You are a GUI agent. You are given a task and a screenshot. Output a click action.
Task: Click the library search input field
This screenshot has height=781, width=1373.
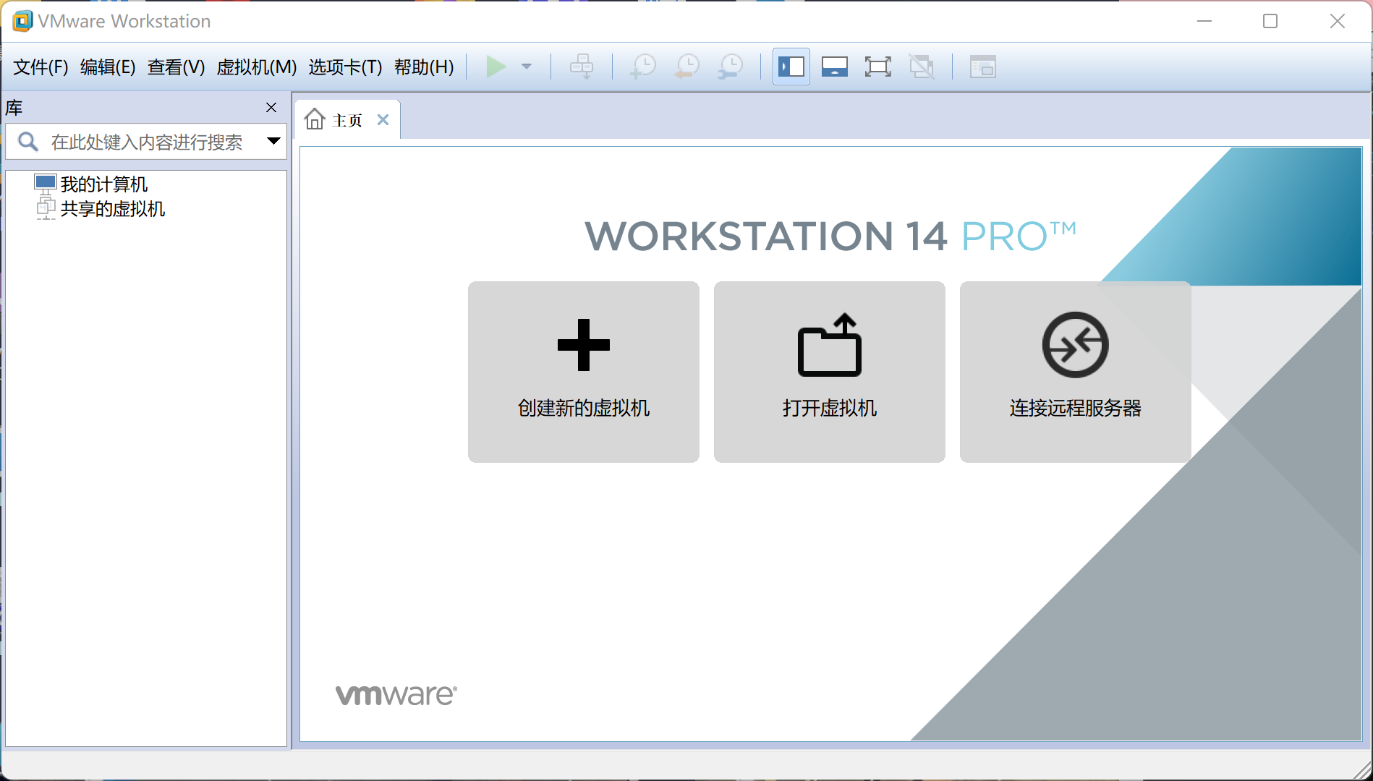pyautogui.click(x=147, y=142)
